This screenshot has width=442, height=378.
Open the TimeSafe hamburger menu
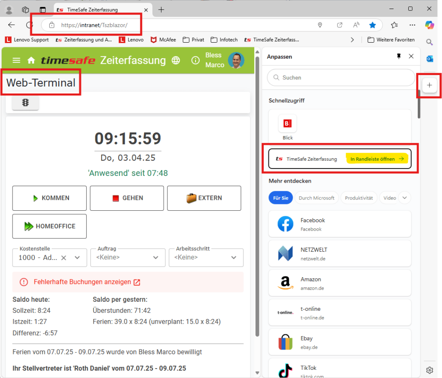click(x=16, y=60)
